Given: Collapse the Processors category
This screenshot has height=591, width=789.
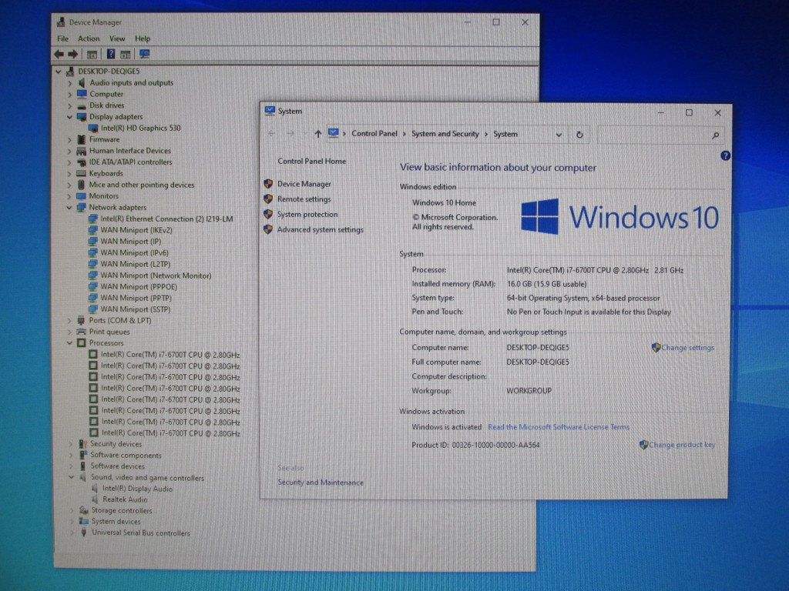Looking at the screenshot, I should pyautogui.click(x=69, y=343).
